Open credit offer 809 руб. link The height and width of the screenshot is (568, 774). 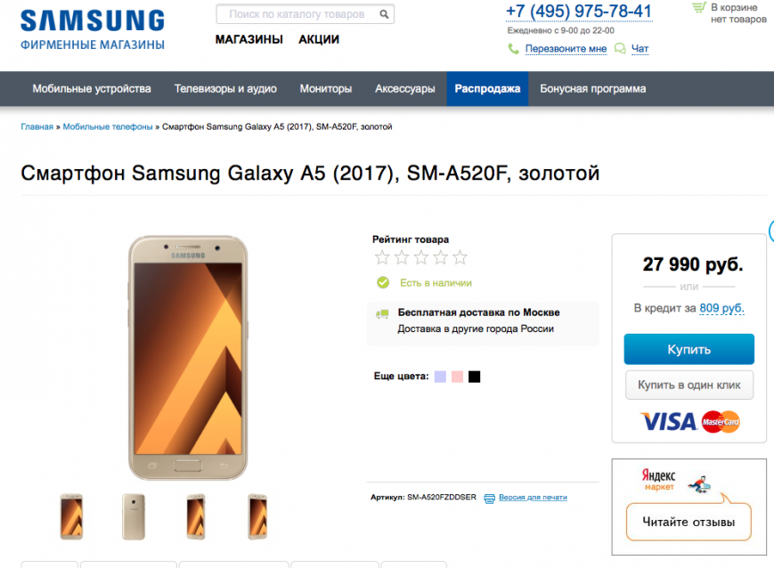coord(721,308)
